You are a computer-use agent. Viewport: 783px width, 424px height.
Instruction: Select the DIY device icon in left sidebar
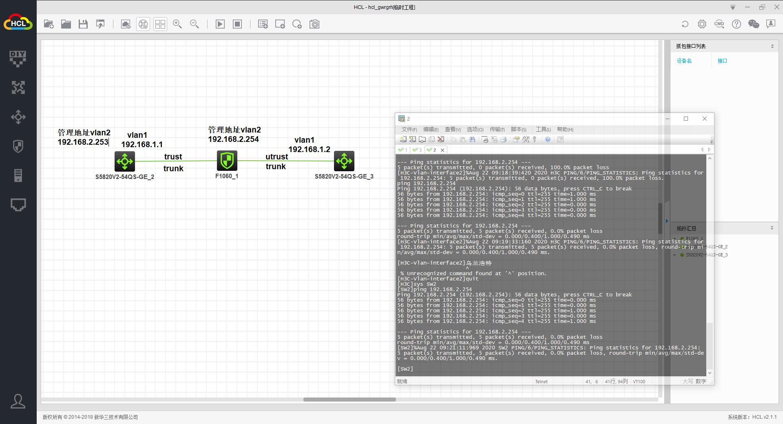pyautogui.click(x=18, y=58)
